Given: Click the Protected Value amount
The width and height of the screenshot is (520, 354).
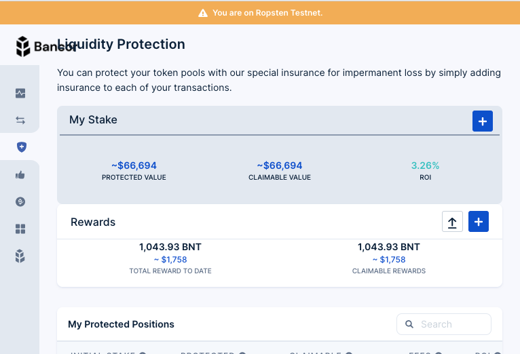Looking at the screenshot, I should 134,165.
